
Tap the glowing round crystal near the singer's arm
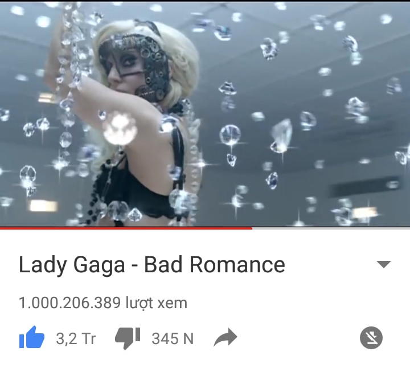coord(120,128)
